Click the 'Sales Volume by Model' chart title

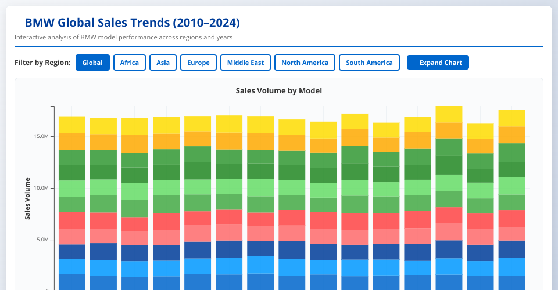[x=278, y=91]
